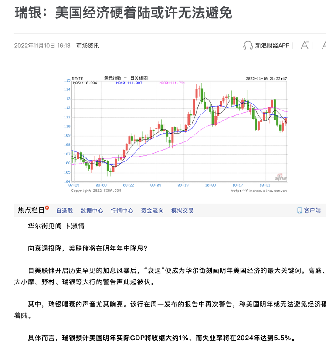Open the US dollar index K-line chart image
Screen dimensions: 326x348
coord(176,134)
